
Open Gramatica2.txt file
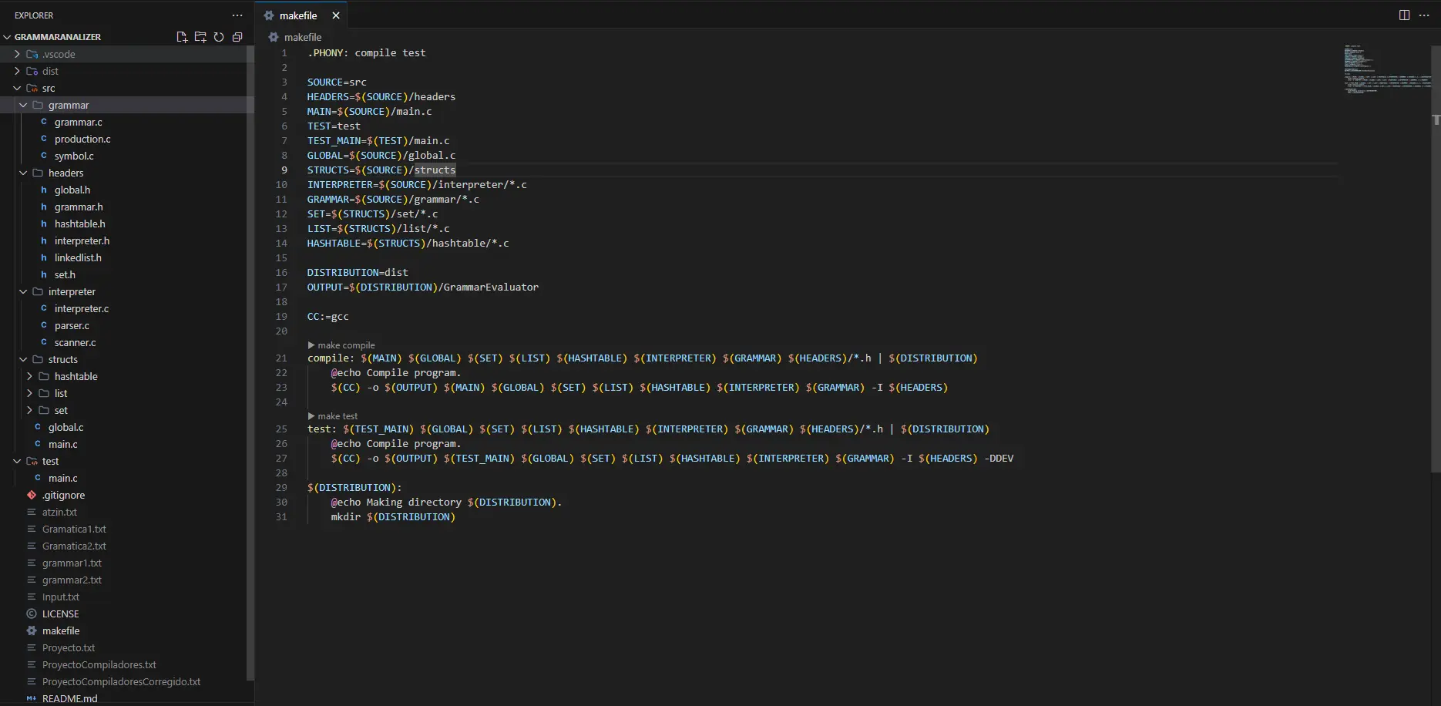pos(127,546)
